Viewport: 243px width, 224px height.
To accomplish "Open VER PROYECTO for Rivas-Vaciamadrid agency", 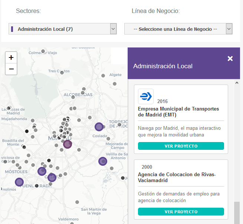I will pyautogui.click(x=181, y=212).
